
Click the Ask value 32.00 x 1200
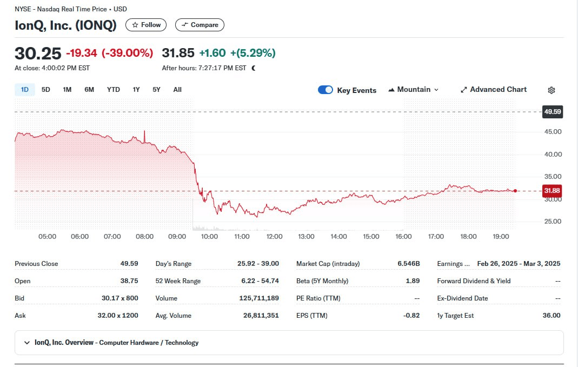[118, 316]
